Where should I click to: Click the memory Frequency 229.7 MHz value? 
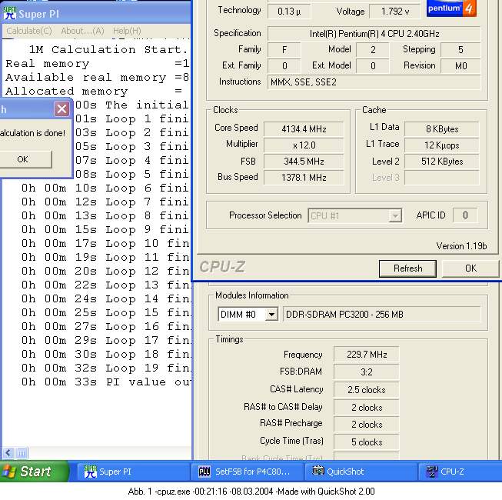(367, 355)
